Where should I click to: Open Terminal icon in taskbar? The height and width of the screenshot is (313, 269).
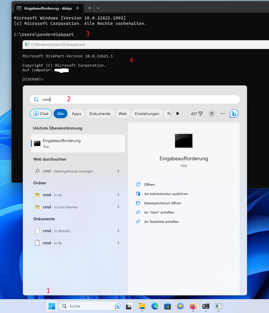(206, 306)
